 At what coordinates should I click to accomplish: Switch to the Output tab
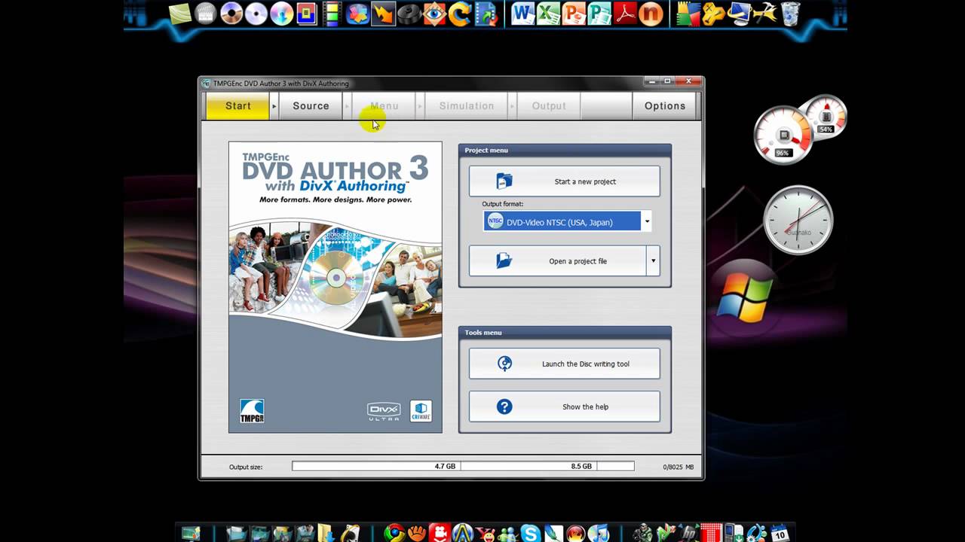[x=549, y=106]
